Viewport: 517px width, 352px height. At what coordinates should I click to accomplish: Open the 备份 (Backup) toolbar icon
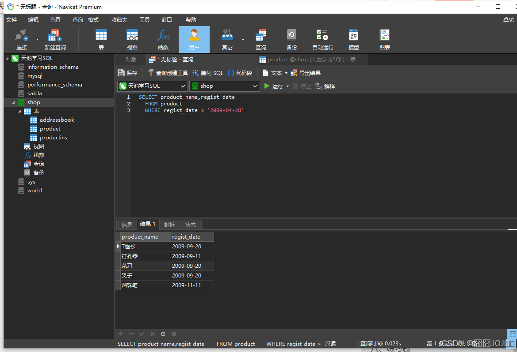pos(292,39)
